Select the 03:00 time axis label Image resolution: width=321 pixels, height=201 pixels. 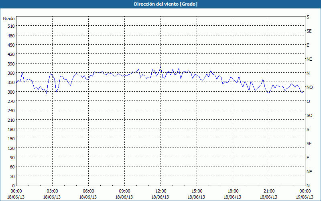pos(52,191)
